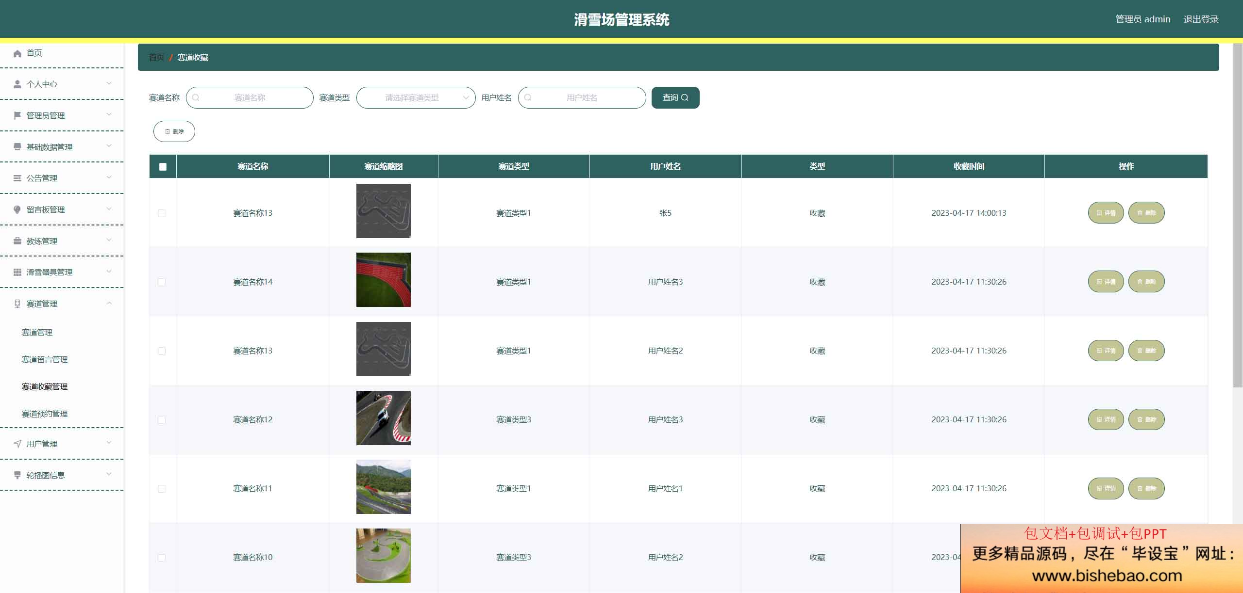This screenshot has width=1243, height=593.
Task: Open the 请选择赛道类型 dropdown
Action: pos(416,97)
